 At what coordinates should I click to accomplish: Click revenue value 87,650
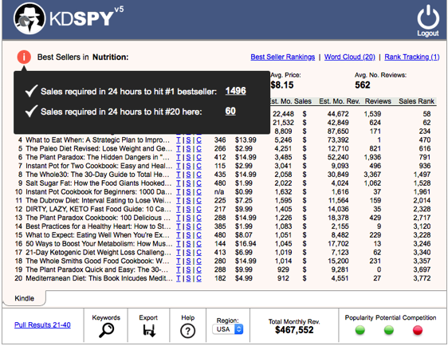tap(338, 132)
